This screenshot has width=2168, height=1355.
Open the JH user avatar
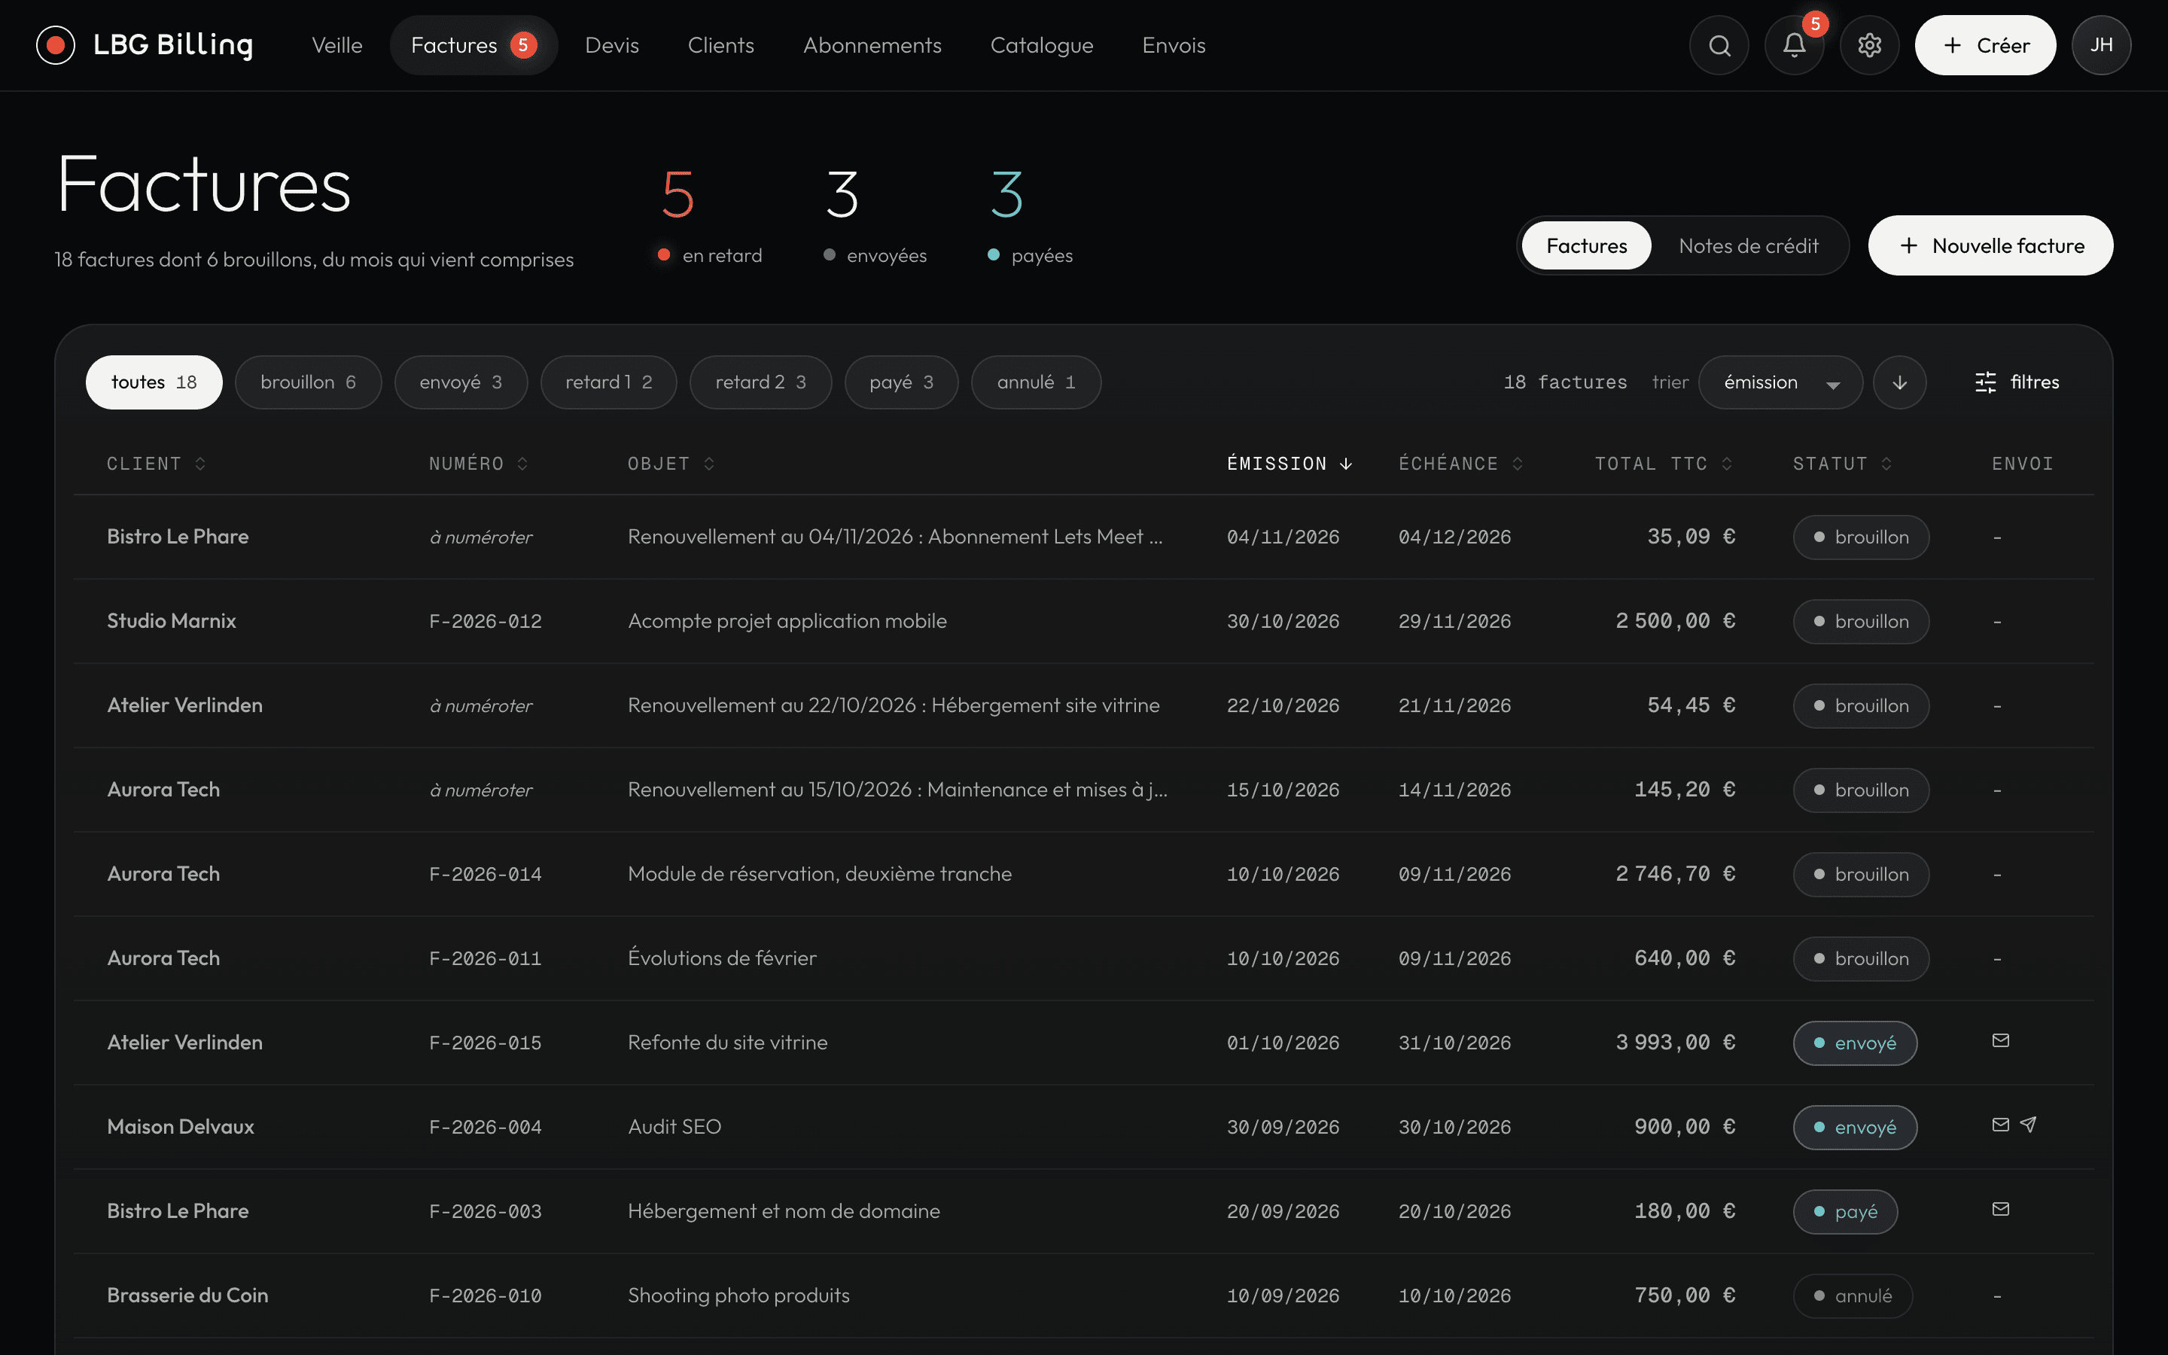[2101, 45]
